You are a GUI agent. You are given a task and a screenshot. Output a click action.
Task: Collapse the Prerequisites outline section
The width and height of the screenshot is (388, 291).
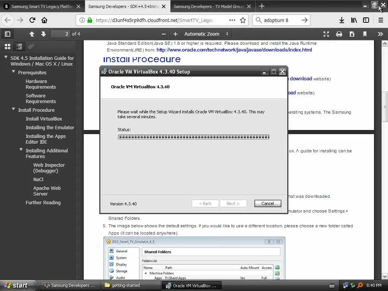[13, 72]
